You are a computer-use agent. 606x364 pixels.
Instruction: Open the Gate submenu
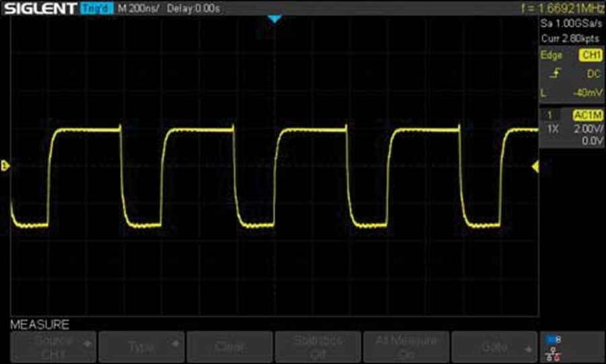(494, 347)
